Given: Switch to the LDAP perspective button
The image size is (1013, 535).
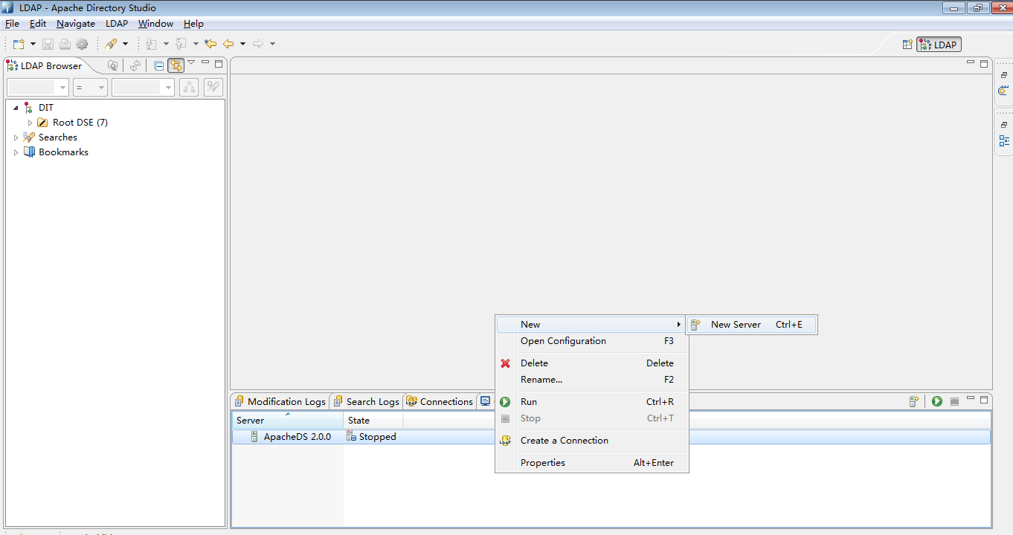Looking at the screenshot, I should coord(939,45).
